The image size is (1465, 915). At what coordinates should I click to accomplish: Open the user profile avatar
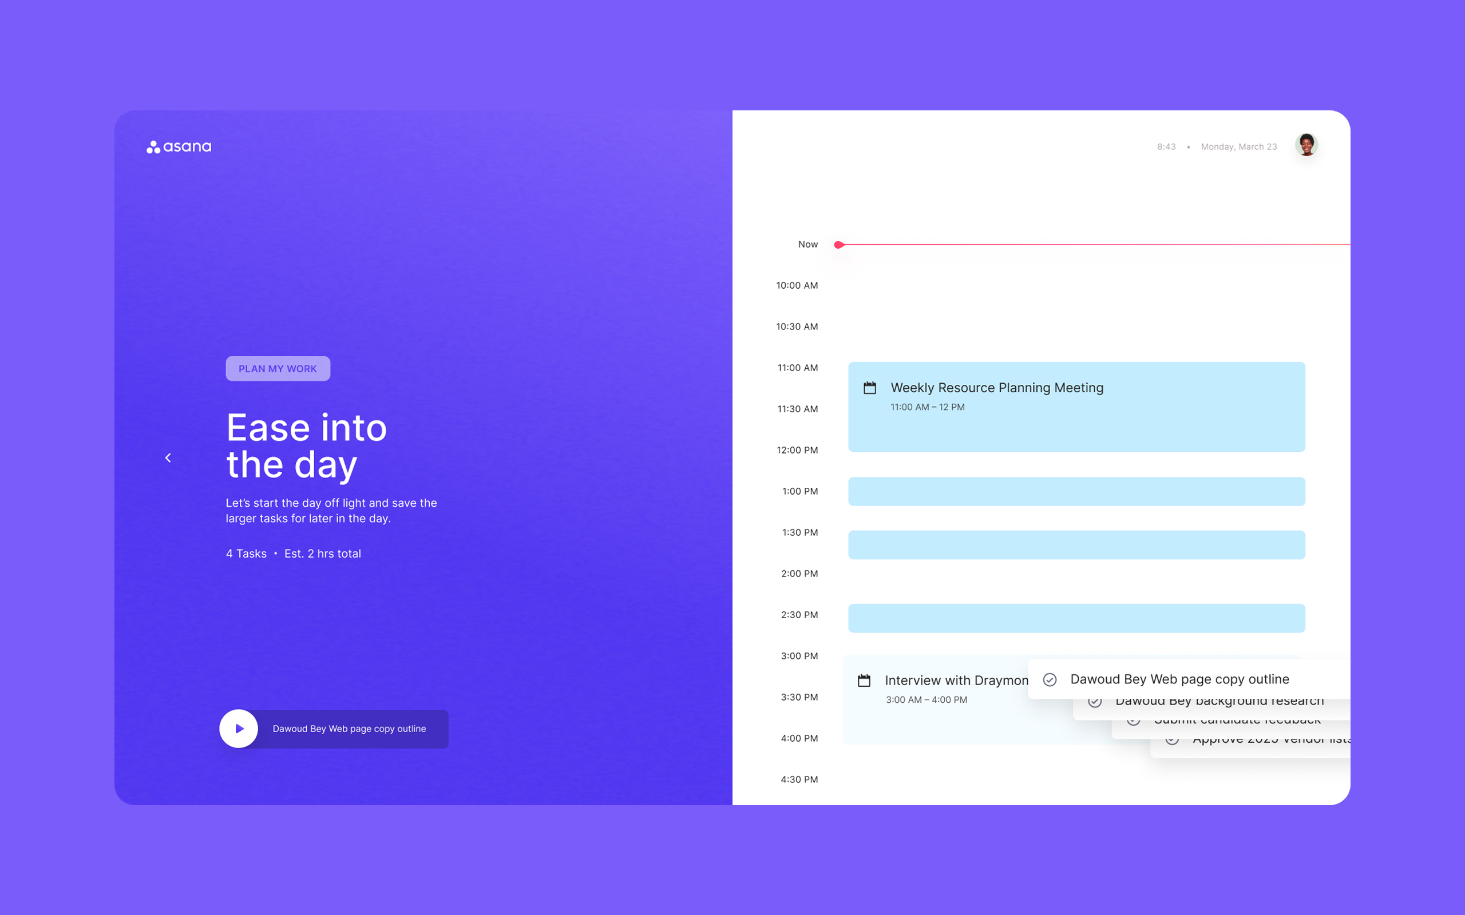(x=1306, y=145)
